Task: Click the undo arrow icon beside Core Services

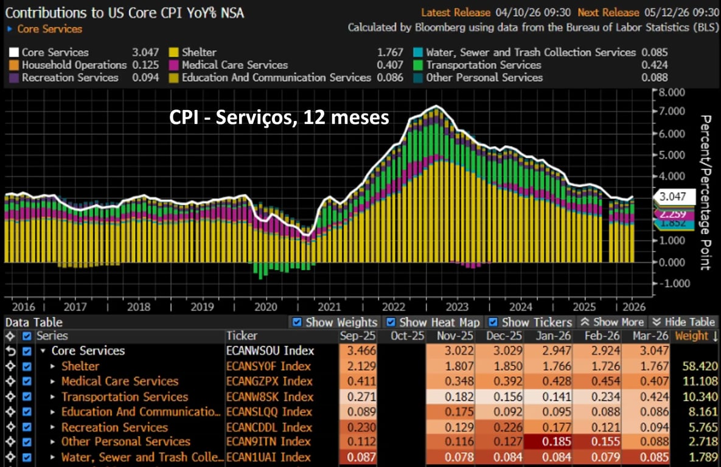Action: click(9, 351)
